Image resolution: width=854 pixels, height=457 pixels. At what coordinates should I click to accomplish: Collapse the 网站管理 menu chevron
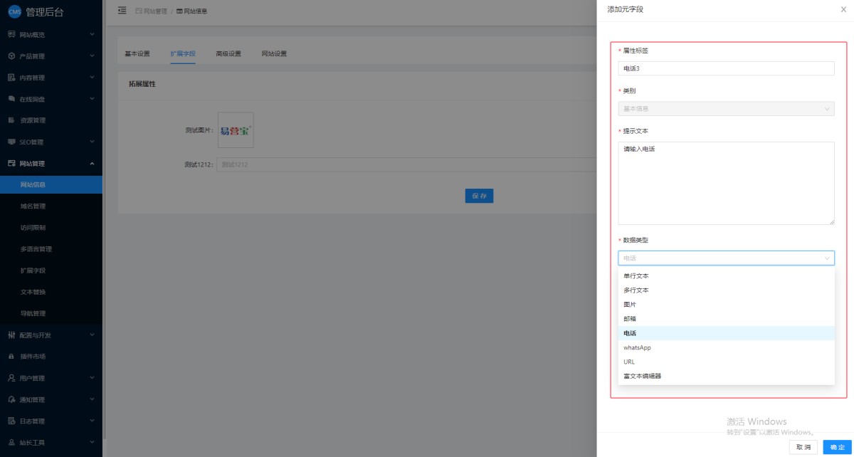pyautogui.click(x=92, y=164)
